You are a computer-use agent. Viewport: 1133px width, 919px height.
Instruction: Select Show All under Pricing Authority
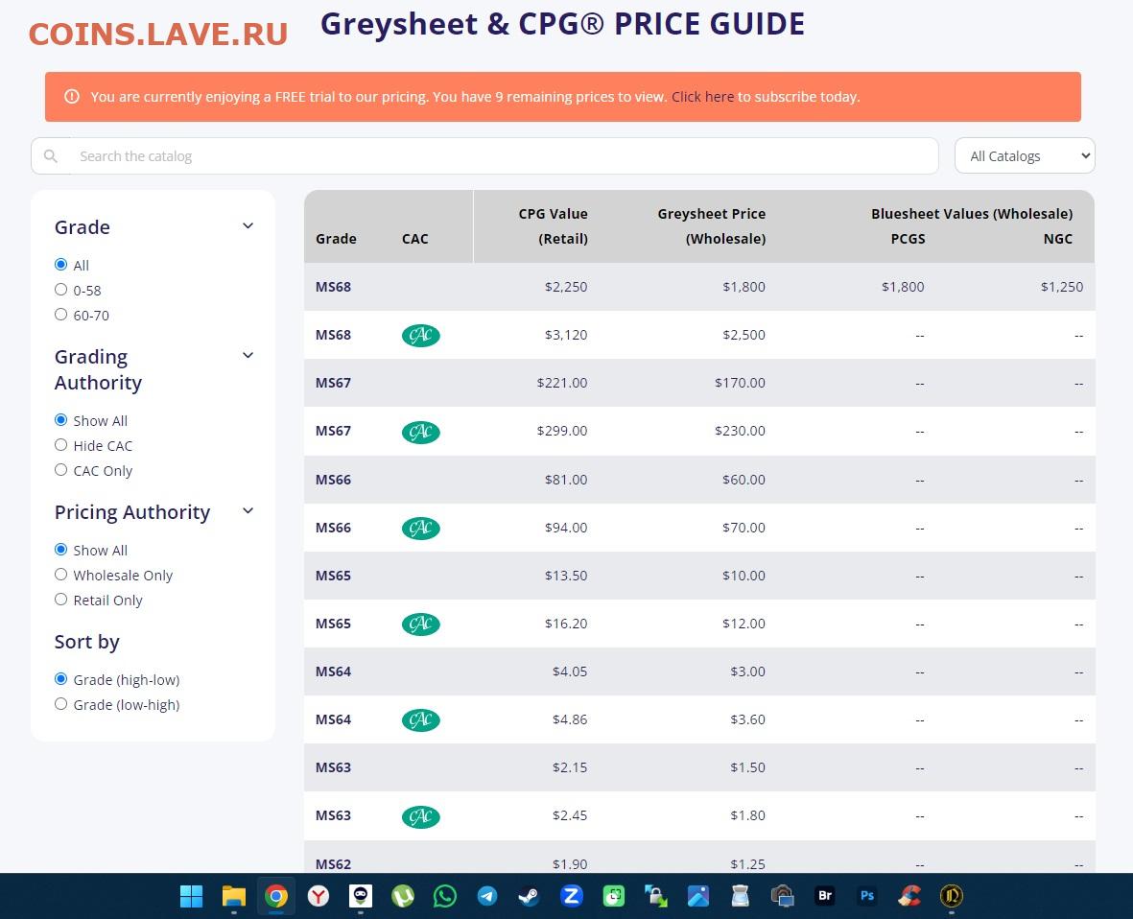[x=60, y=549]
